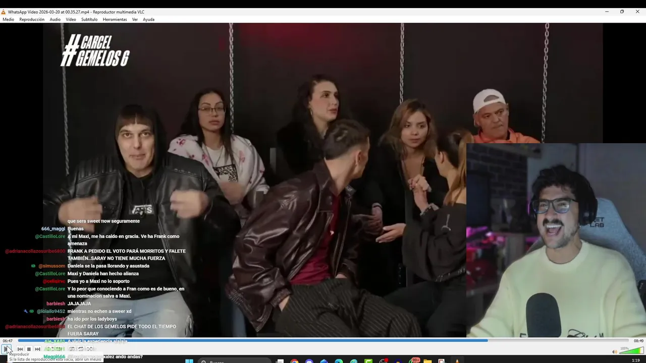Minimize the VLC window
646x363 pixels.
click(x=607, y=12)
